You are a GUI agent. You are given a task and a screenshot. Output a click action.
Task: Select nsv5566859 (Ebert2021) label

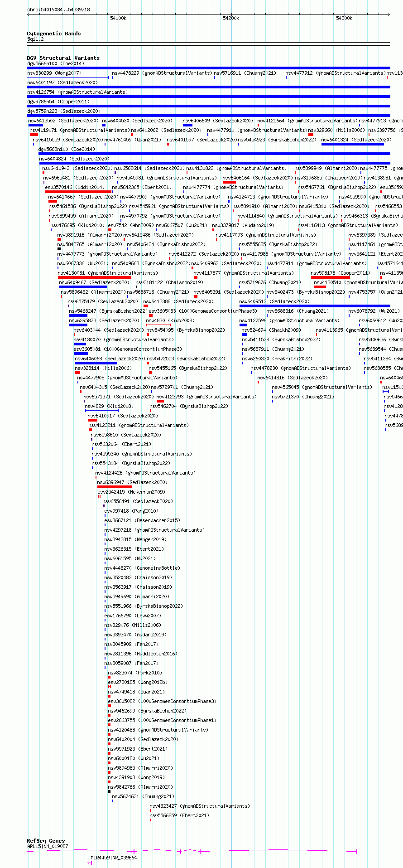pyautogui.click(x=180, y=815)
